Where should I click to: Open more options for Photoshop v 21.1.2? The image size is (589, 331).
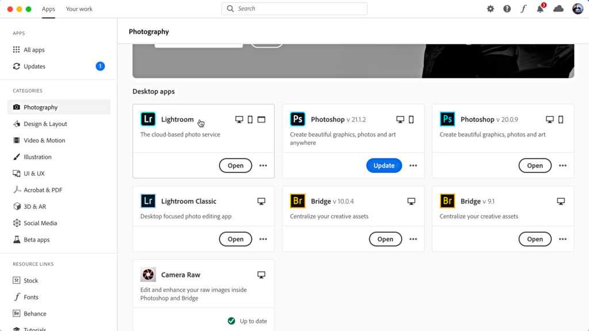[413, 165]
